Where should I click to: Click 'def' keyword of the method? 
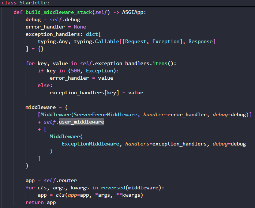(x=18, y=12)
